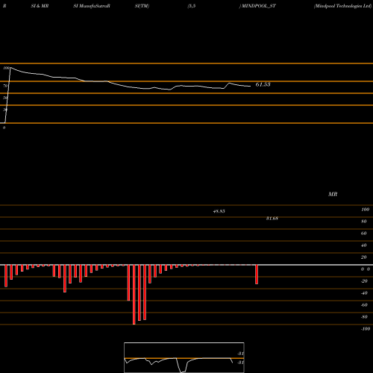The height and width of the screenshot is (373, 373).
Task: Click the 0 label below RSI axis
Action: [x=4, y=128]
